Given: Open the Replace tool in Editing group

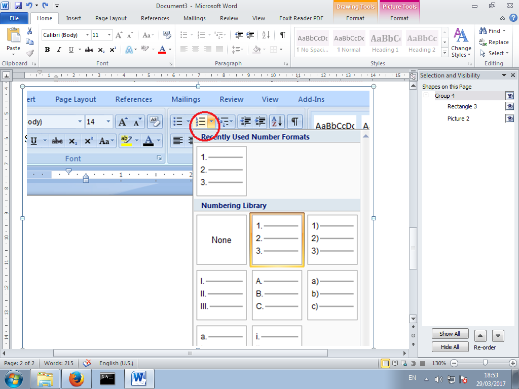Looking at the screenshot, I should tap(495, 42).
